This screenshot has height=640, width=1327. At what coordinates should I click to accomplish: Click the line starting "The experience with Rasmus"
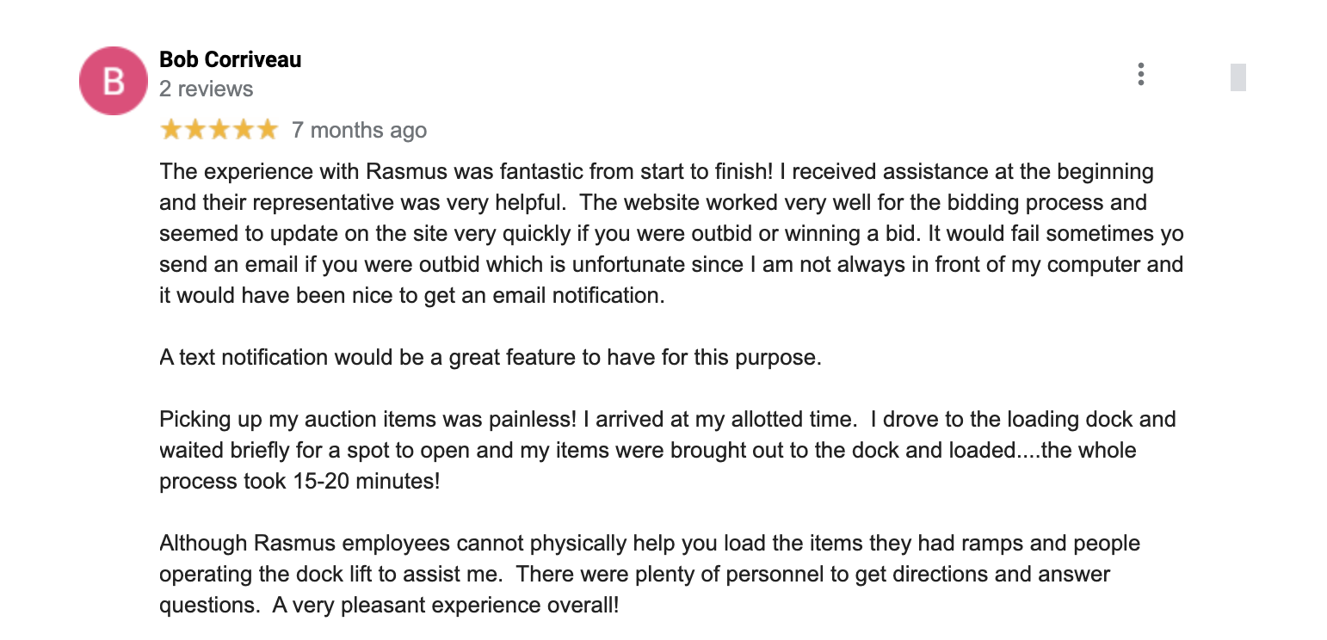657,171
